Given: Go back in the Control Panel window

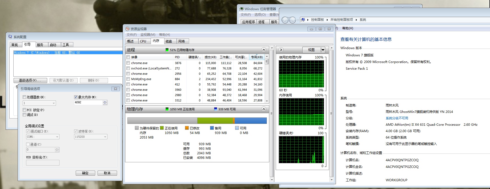Looking at the screenshot, I should [285, 20].
